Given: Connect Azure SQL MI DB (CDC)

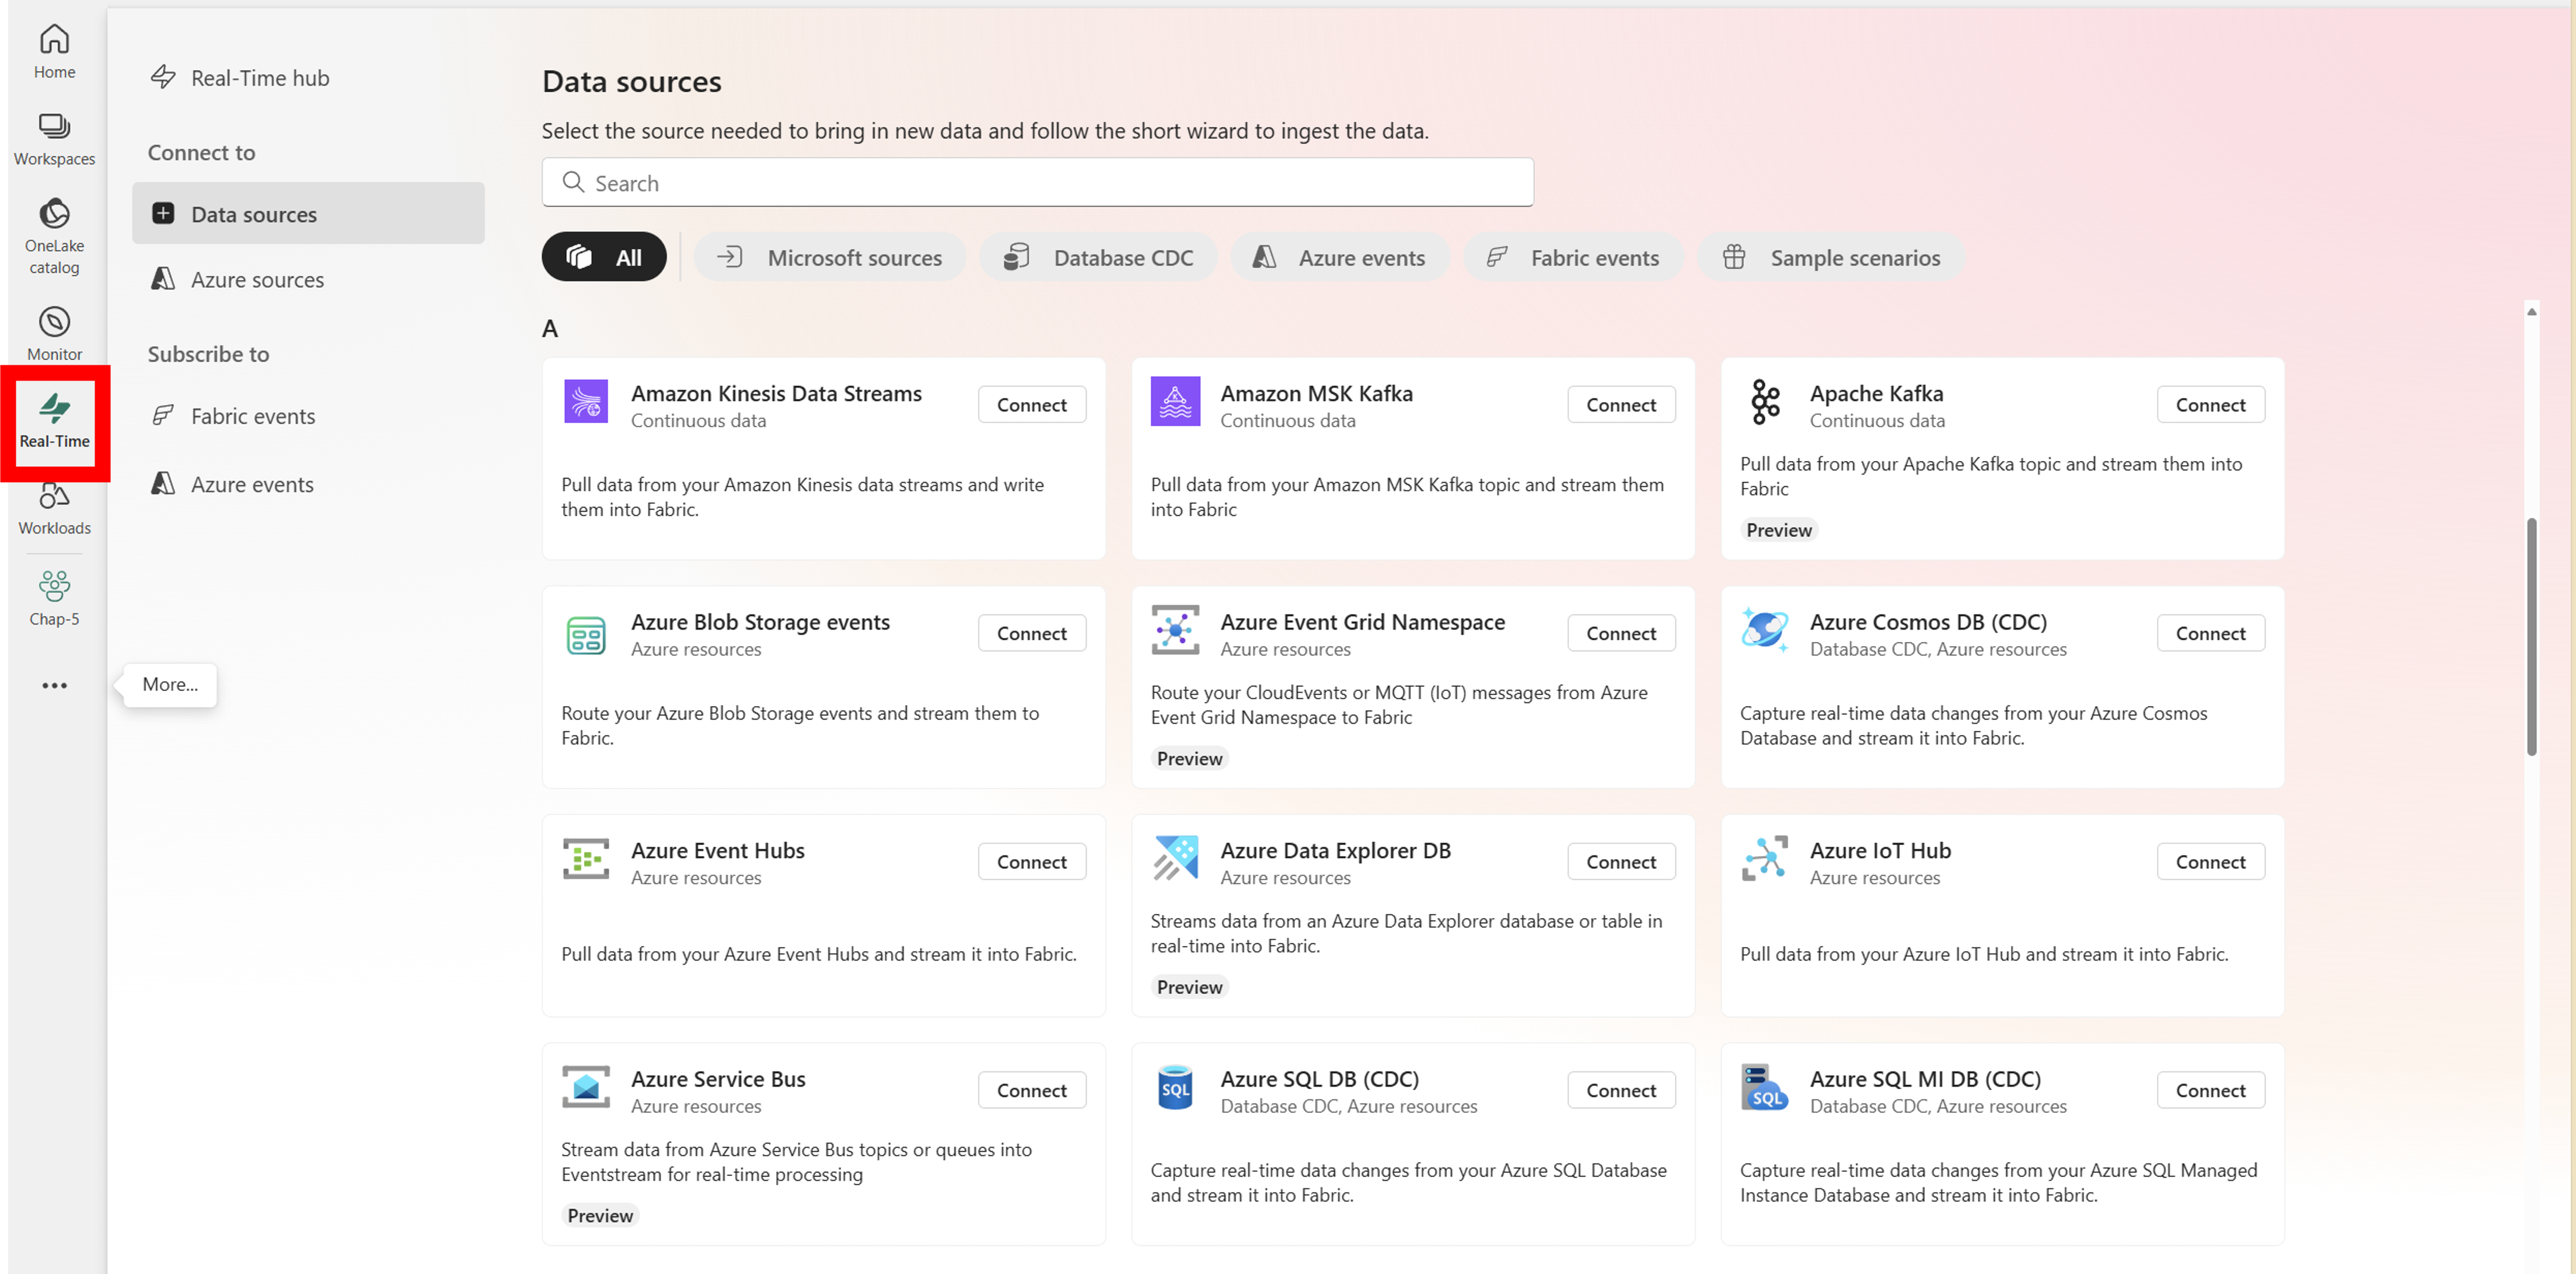Looking at the screenshot, I should (x=2210, y=1090).
